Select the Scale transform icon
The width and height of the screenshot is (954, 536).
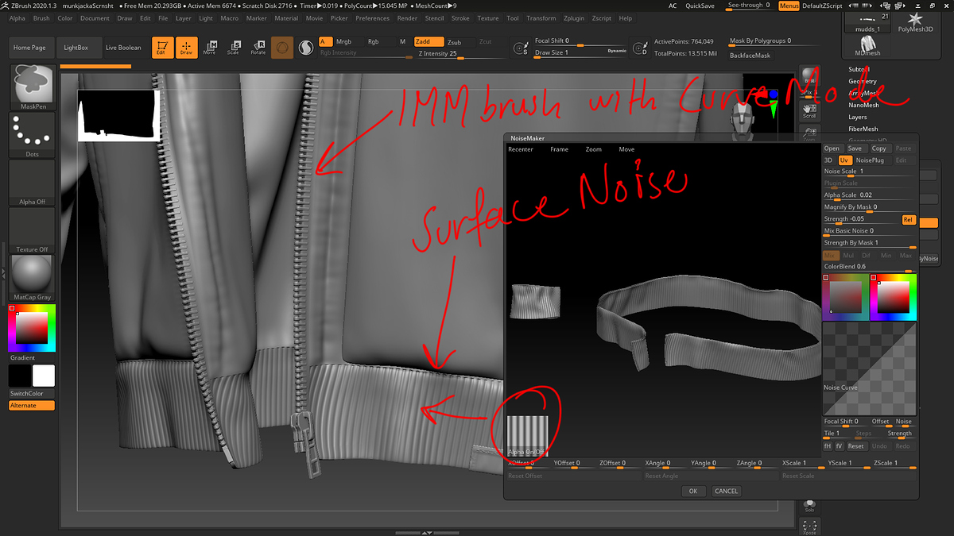(233, 48)
